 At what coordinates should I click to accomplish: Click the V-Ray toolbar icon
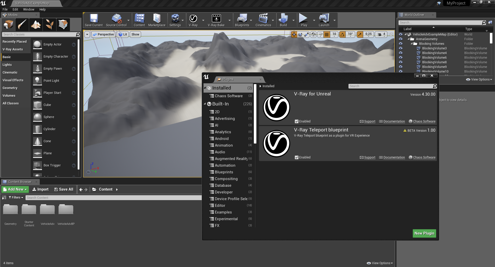[x=193, y=20]
